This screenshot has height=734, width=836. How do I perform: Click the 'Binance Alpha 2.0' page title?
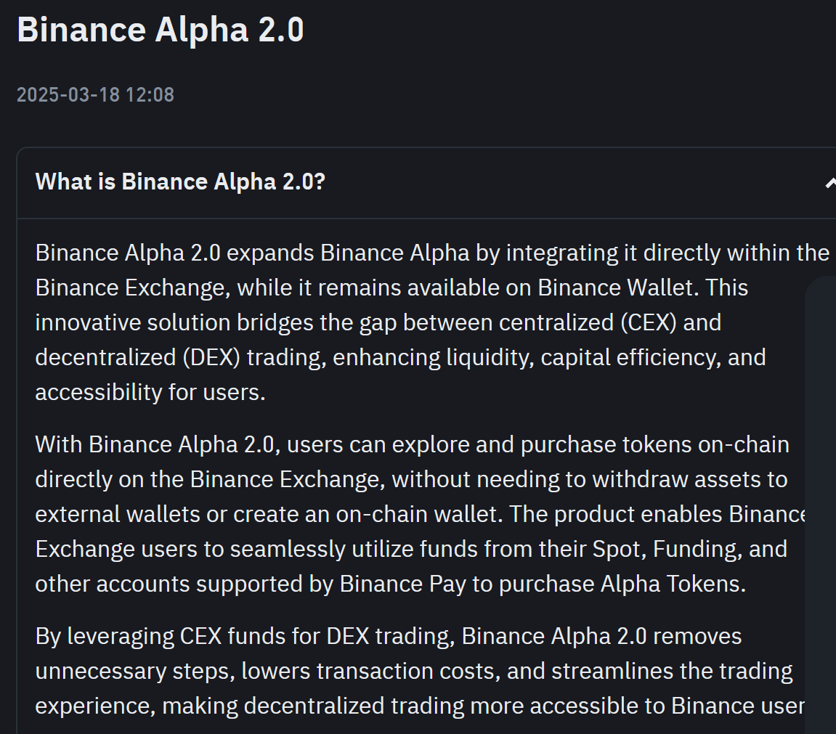(x=161, y=29)
